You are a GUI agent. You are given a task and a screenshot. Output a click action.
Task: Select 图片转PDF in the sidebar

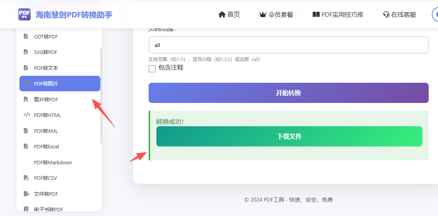tap(60, 99)
